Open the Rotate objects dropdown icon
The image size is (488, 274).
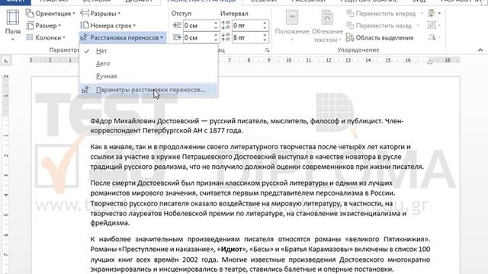[435, 37]
